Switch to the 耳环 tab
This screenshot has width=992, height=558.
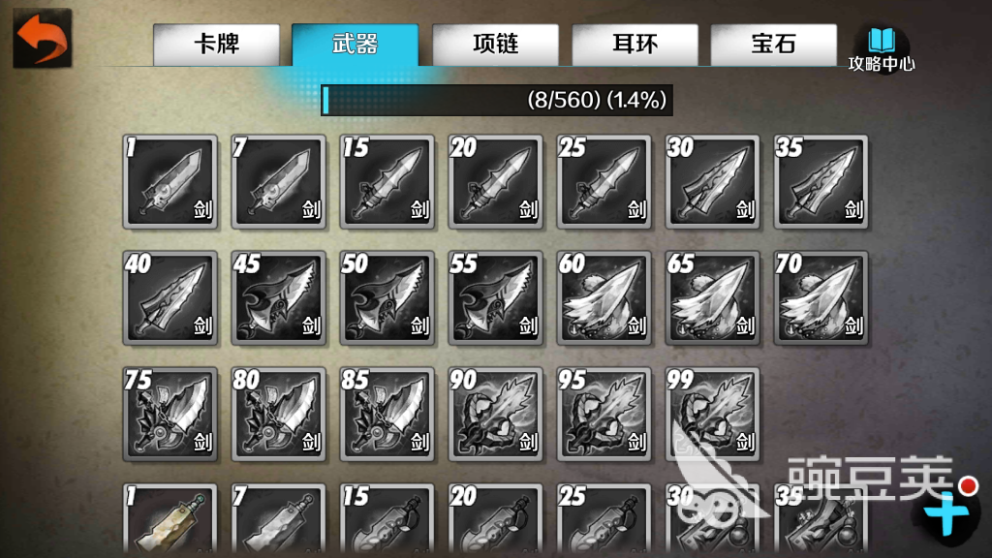click(635, 45)
